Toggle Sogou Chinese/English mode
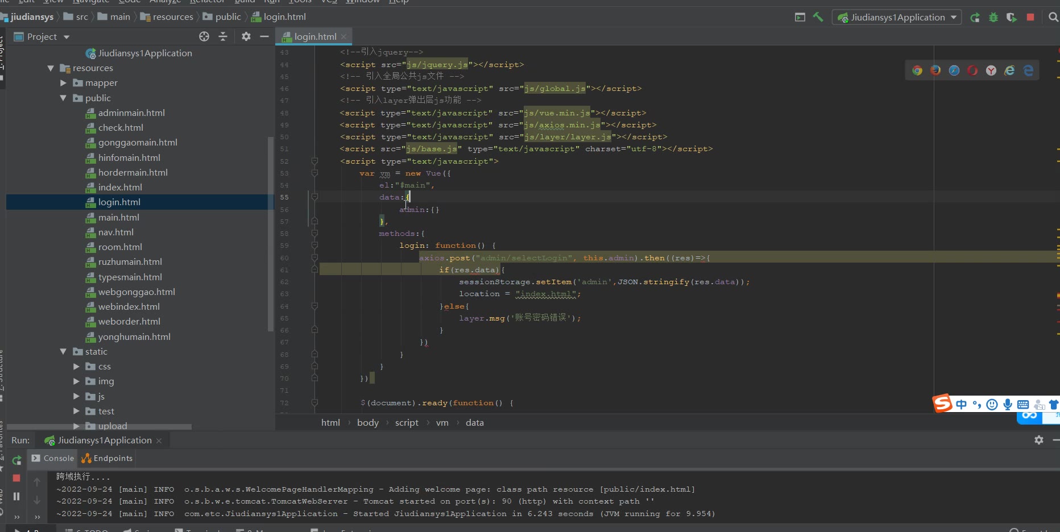This screenshot has width=1060, height=532. tap(961, 404)
